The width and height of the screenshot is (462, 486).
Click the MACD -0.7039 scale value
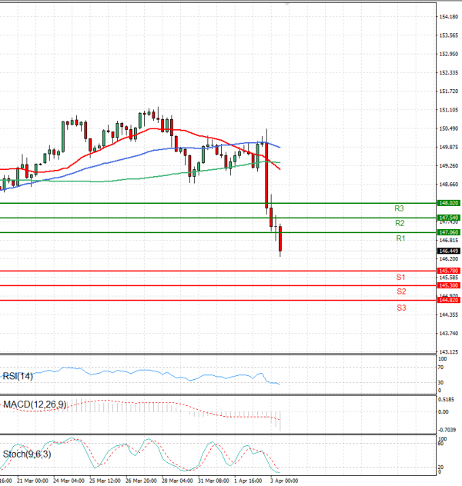coord(447,430)
